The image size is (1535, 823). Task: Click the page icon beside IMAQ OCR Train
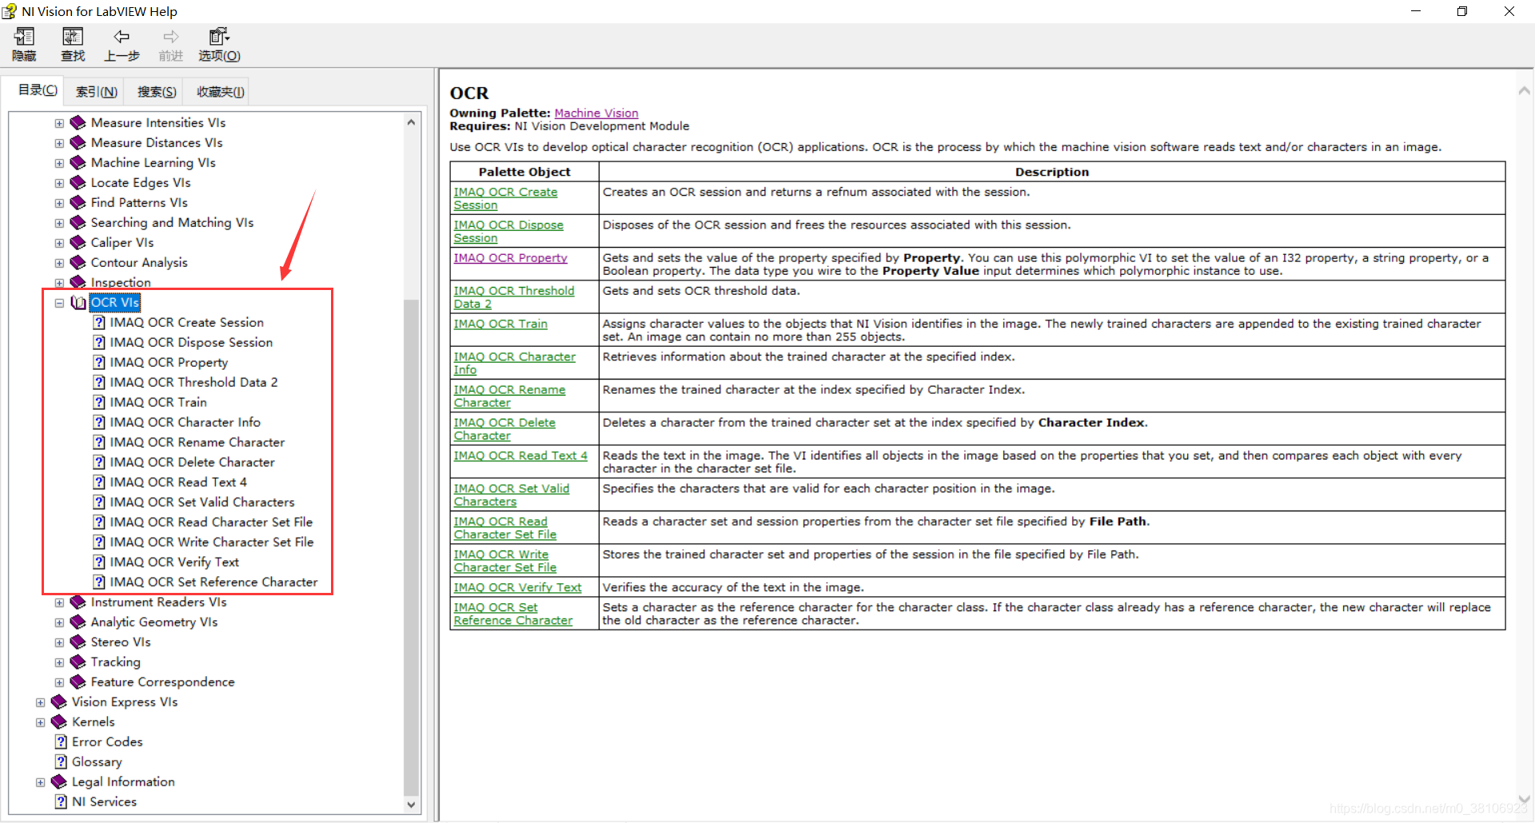(x=99, y=402)
